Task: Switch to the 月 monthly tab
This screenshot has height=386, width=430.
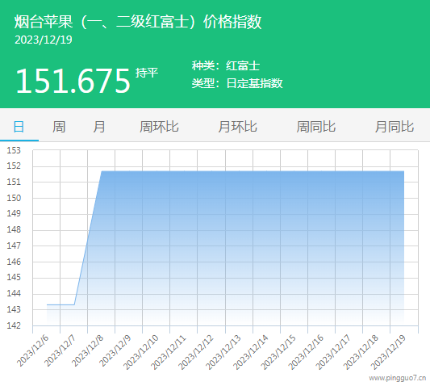Action: 98,127
